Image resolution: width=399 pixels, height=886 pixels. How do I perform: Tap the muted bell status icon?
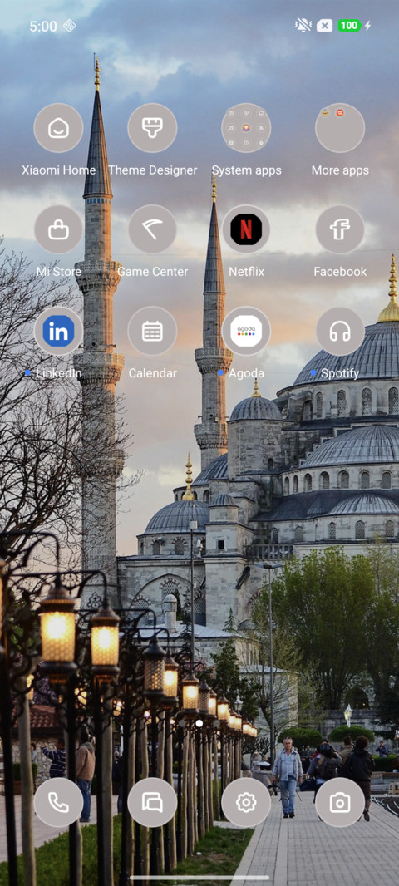pos(303,26)
